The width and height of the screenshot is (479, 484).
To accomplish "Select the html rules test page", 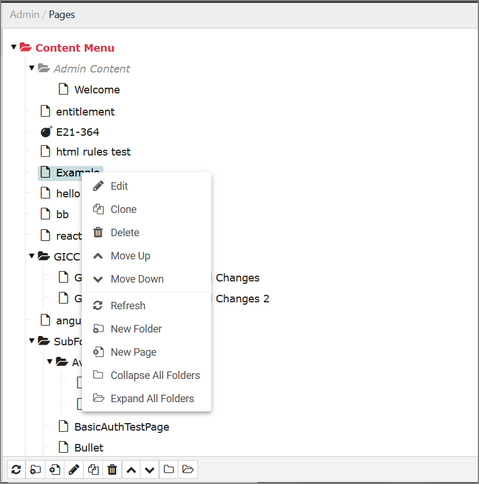I will click(93, 151).
